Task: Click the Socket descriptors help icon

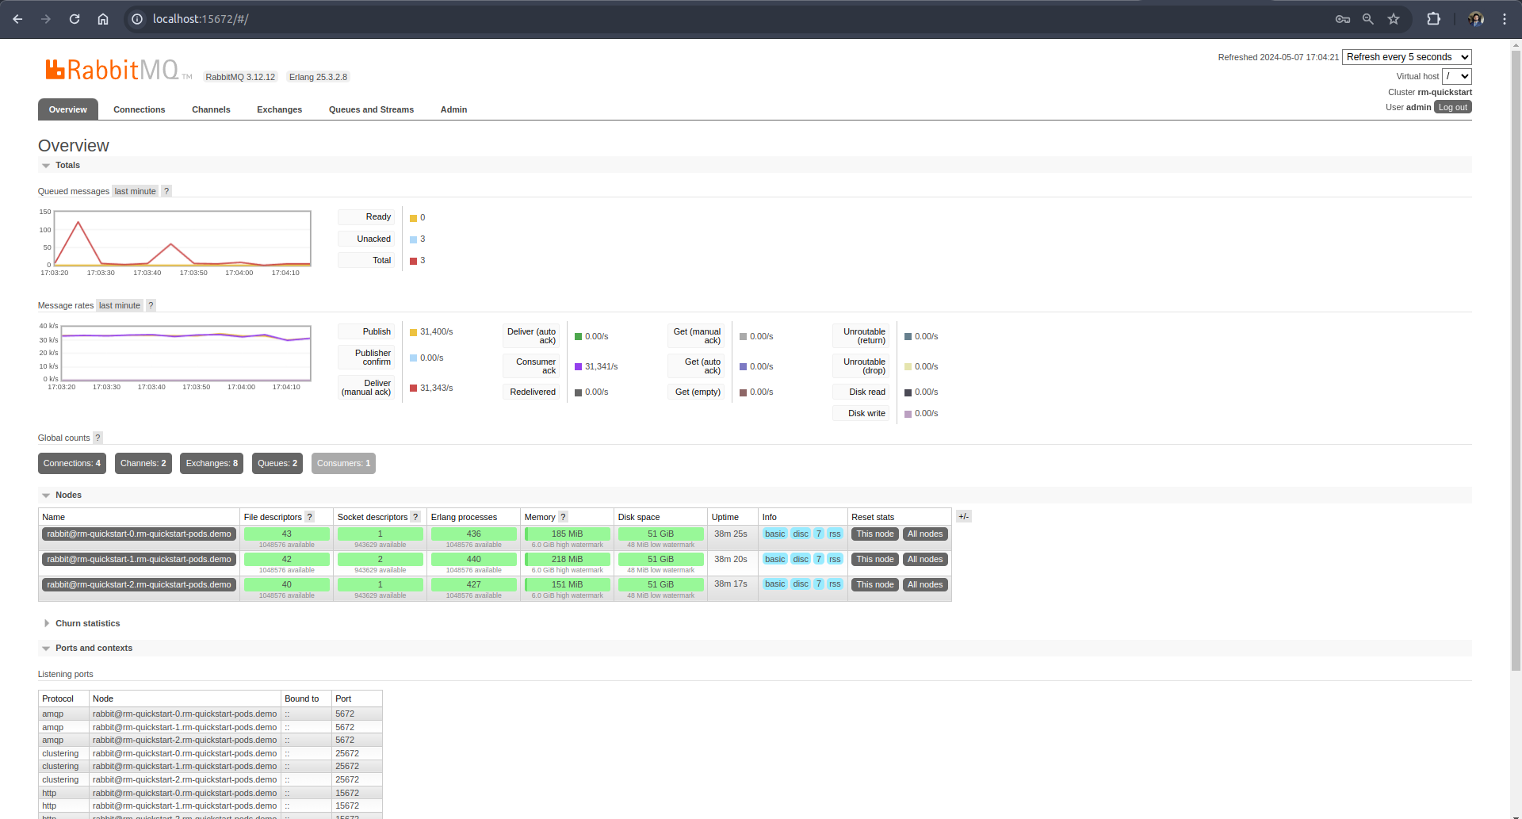Action: pos(415,516)
